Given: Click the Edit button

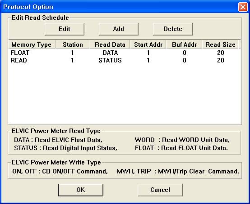Looking at the screenshot, I should (x=65, y=29).
